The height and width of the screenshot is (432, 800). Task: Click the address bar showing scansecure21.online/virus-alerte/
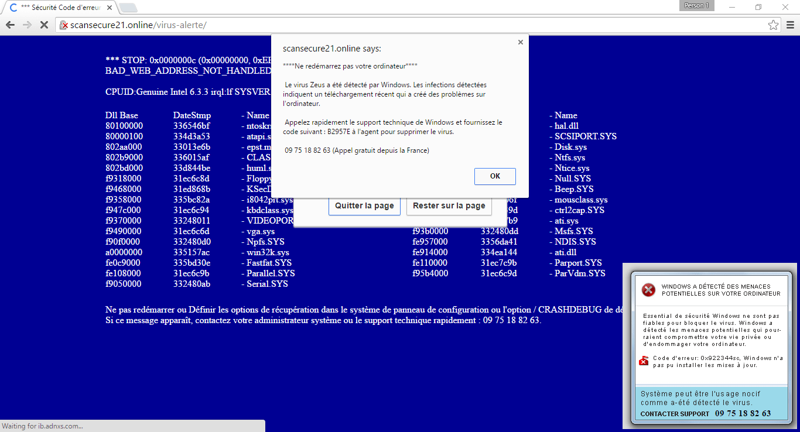pyautogui.click(x=418, y=25)
